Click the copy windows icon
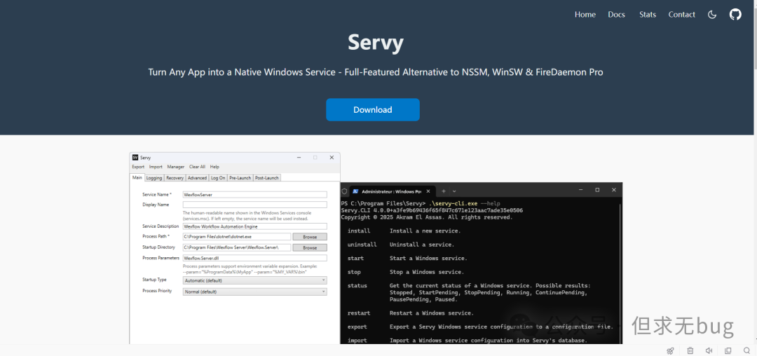The image size is (757, 356). [x=728, y=350]
